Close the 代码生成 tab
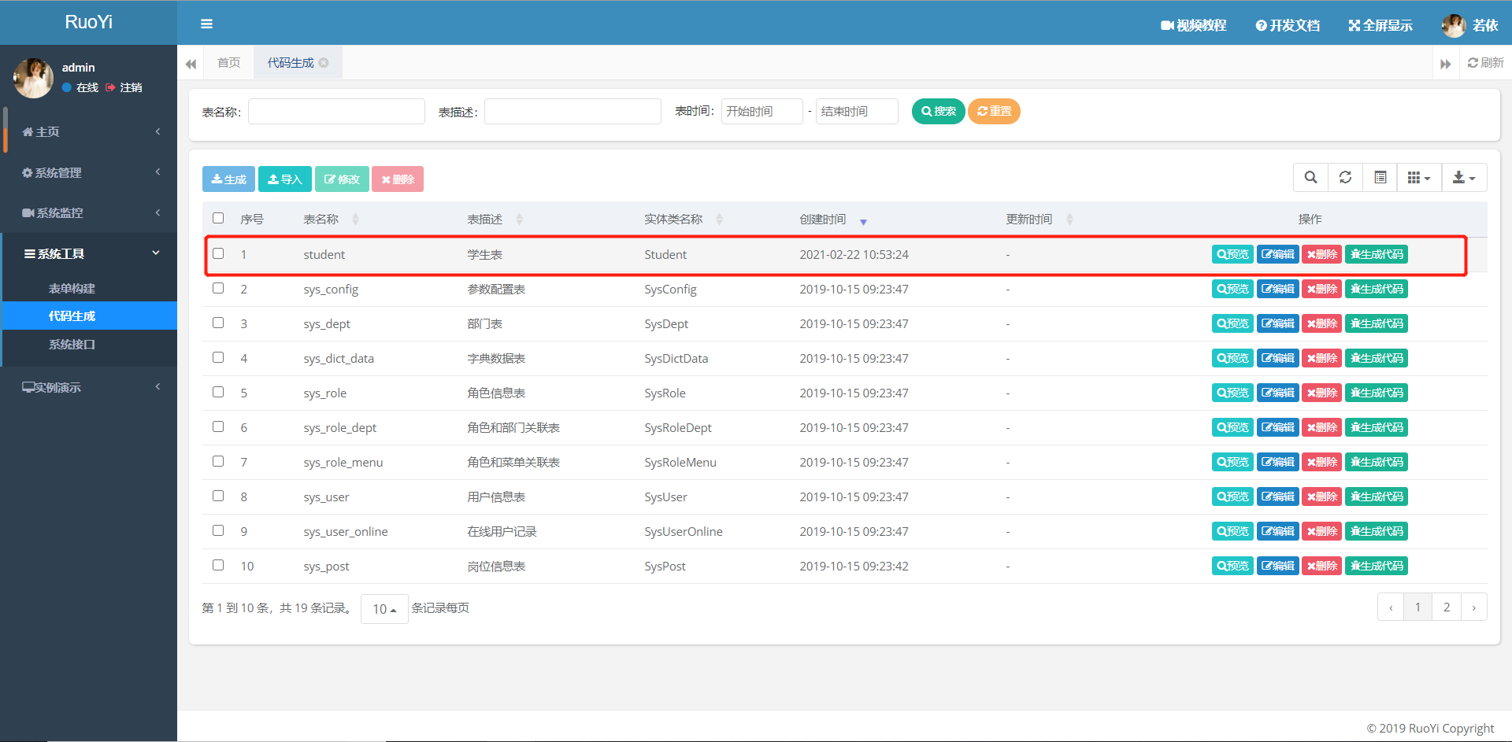The height and width of the screenshot is (742, 1512). click(324, 62)
